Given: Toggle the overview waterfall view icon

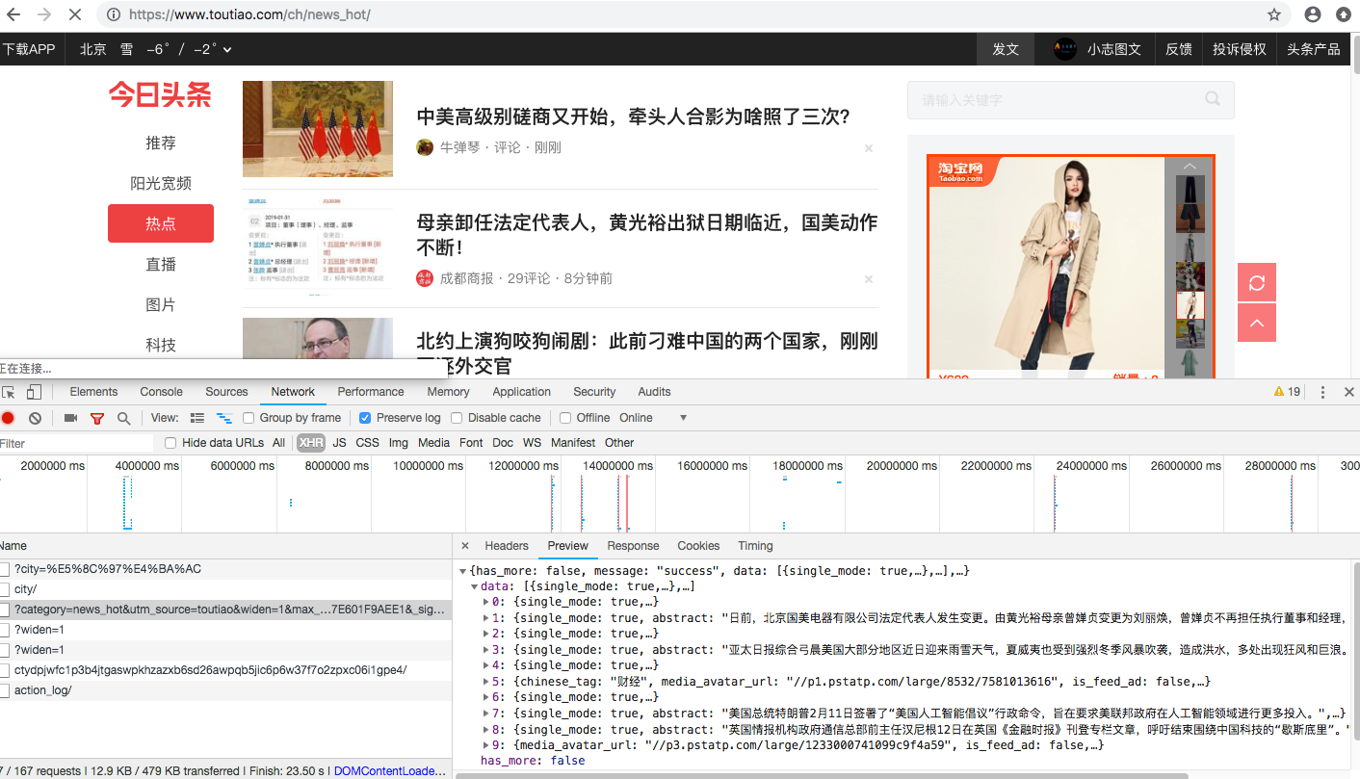Looking at the screenshot, I should pos(224,418).
